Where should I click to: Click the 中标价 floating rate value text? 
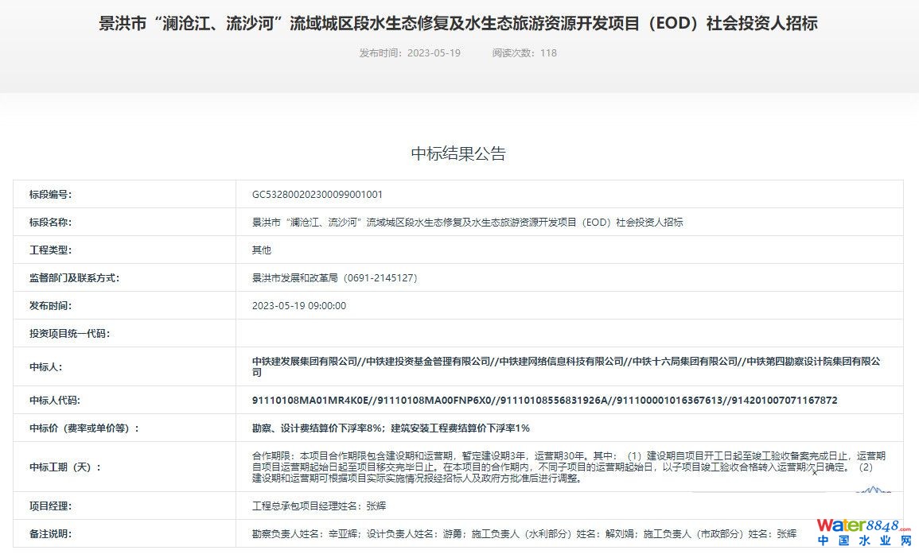pyautogui.click(x=391, y=428)
